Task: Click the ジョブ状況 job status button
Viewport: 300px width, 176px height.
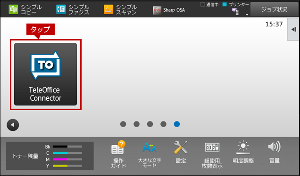Action: click(x=275, y=9)
